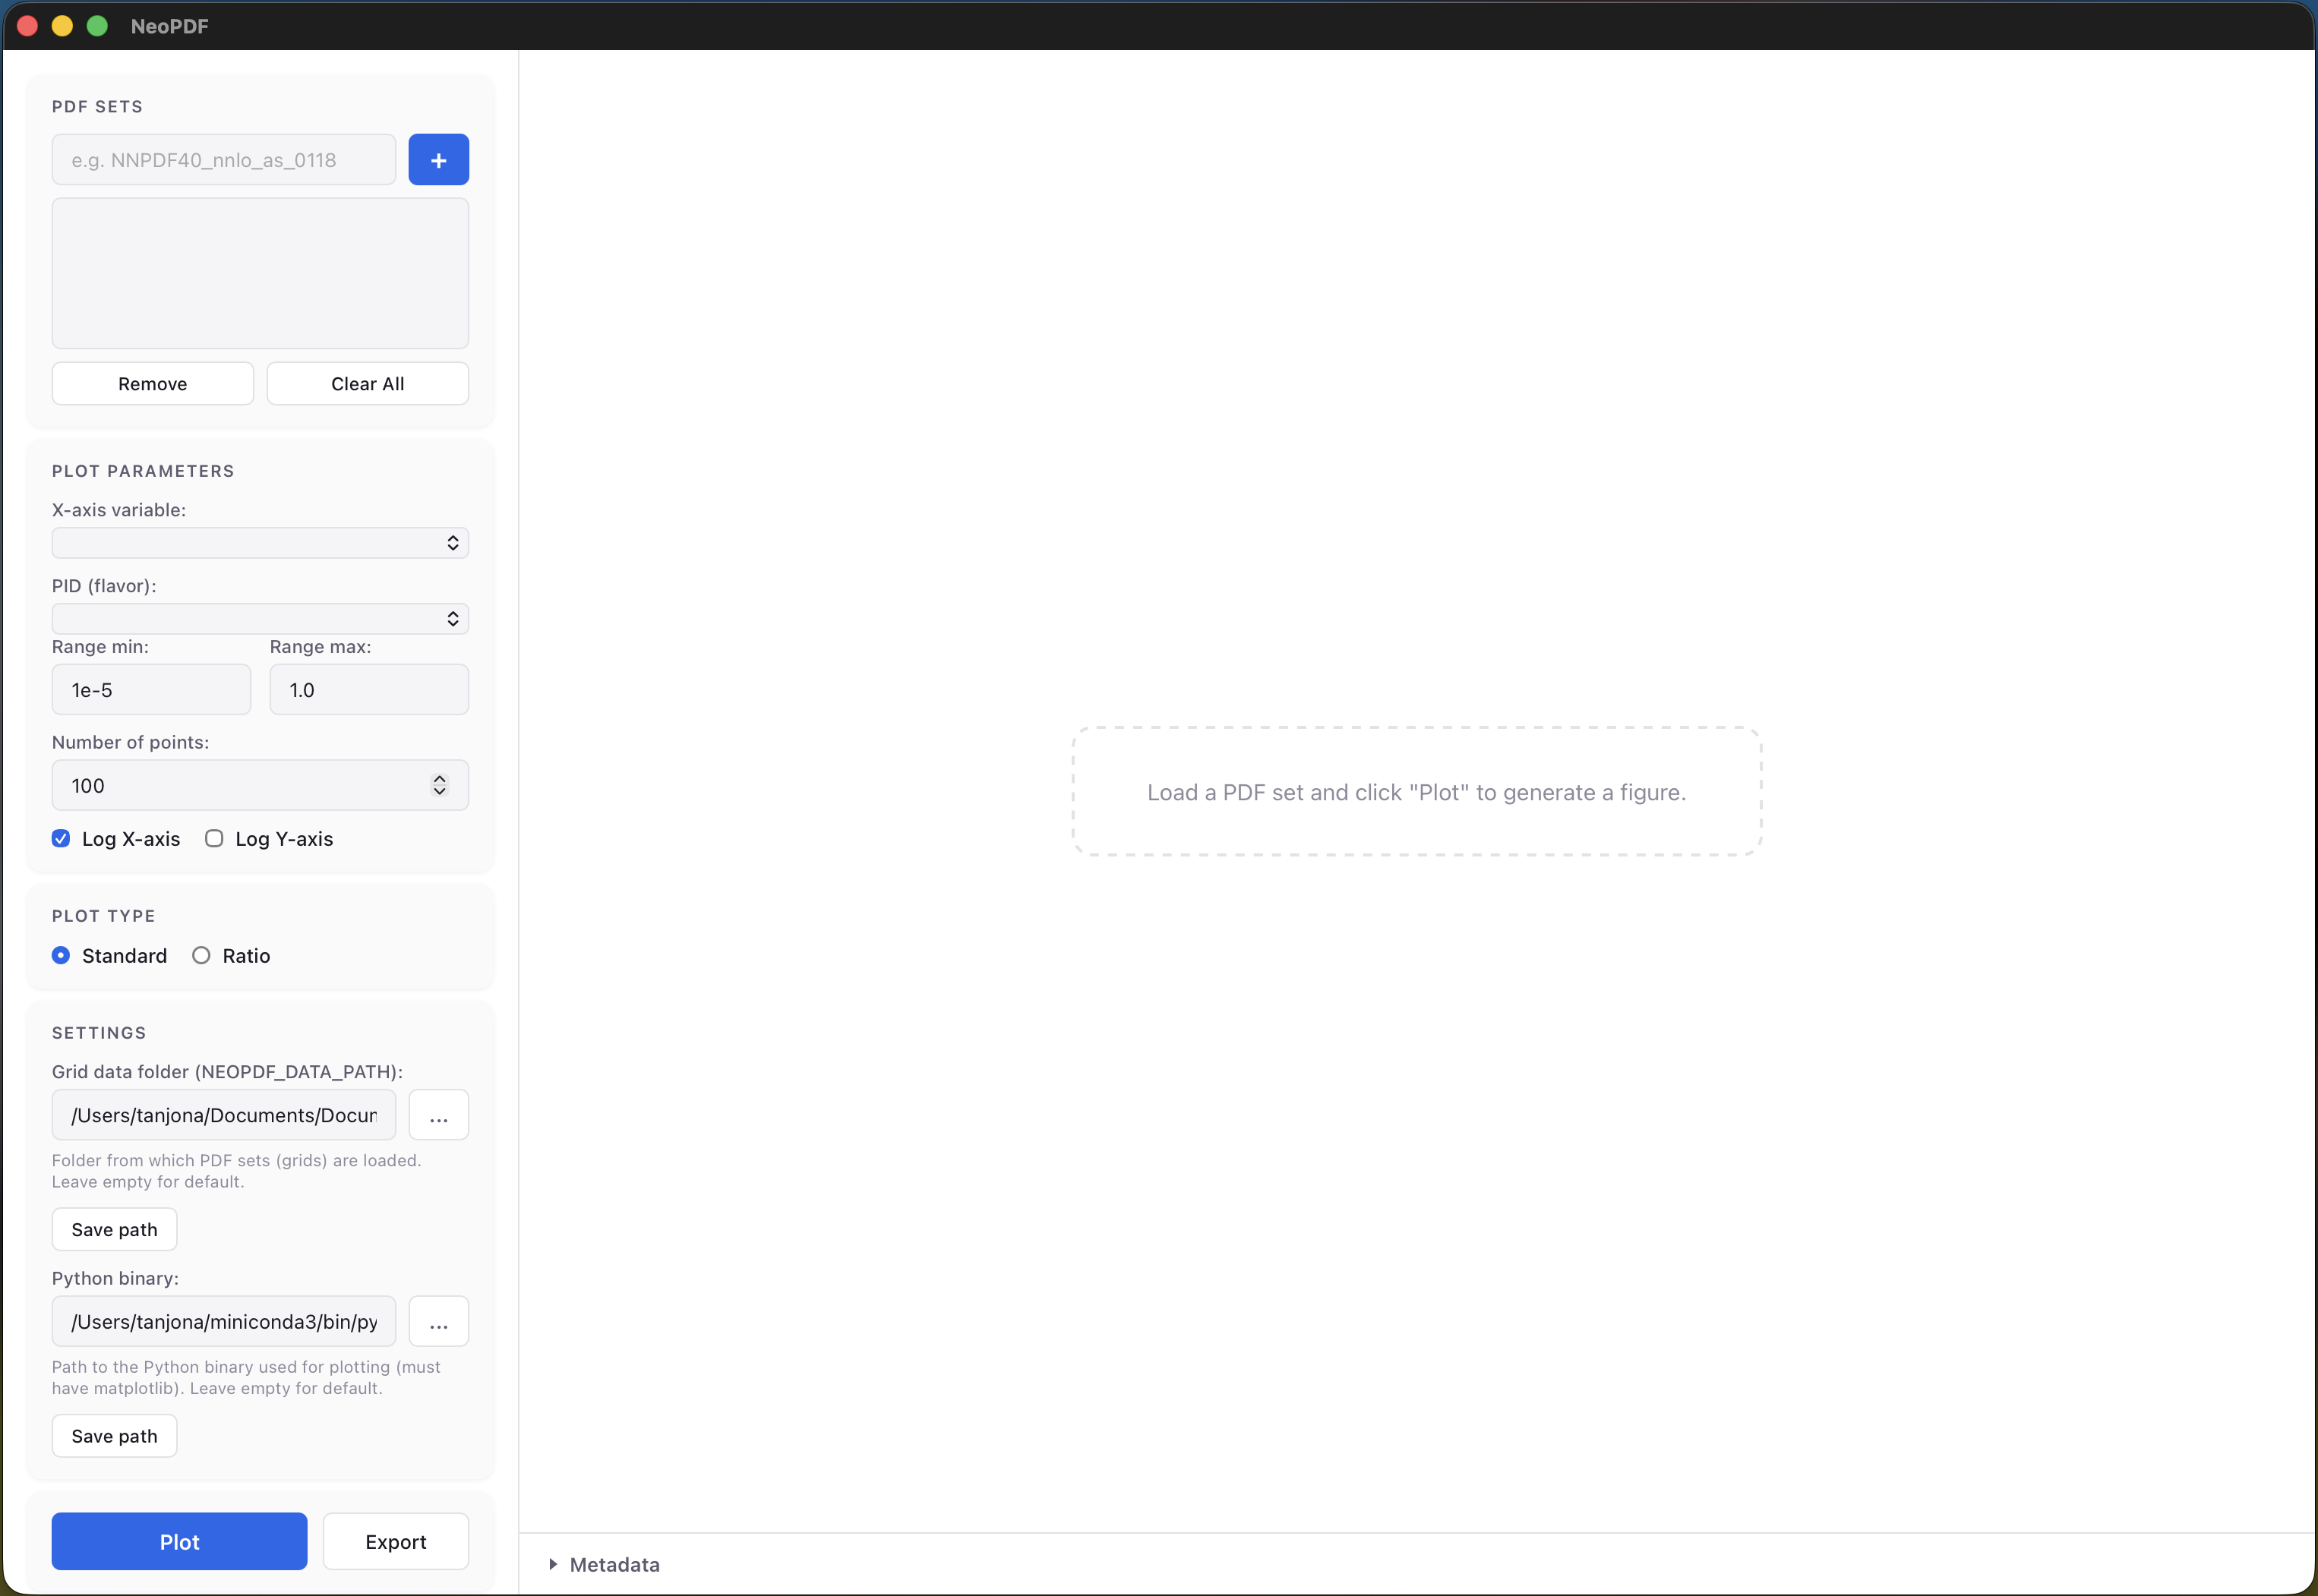The width and height of the screenshot is (2318, 1596).
Task: Clear all loaded PDF sets
Action: pos(367,383)
